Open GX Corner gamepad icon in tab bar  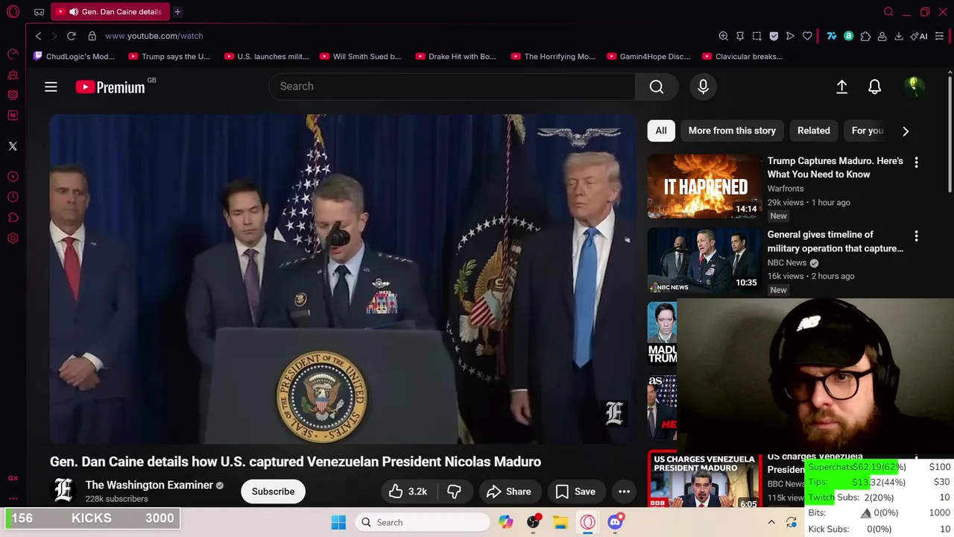pos(39,12)
